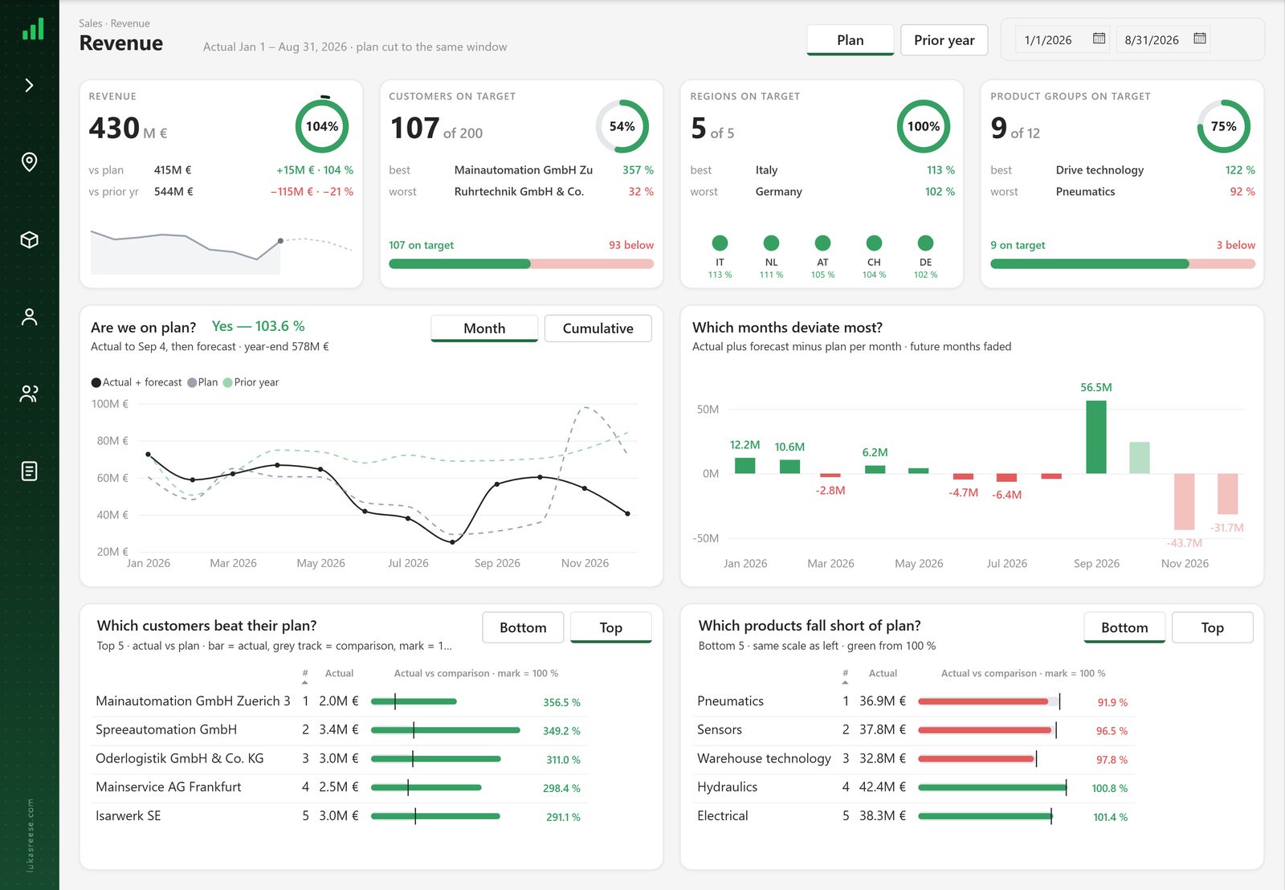Select Month view in the plan chart
Image resolution: width=1285 pixels, height=890 pixels.
pyautogui.click(x=484, y=329)
